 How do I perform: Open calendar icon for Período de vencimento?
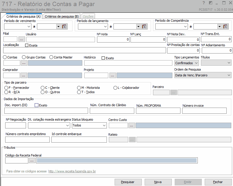point(64,27)
